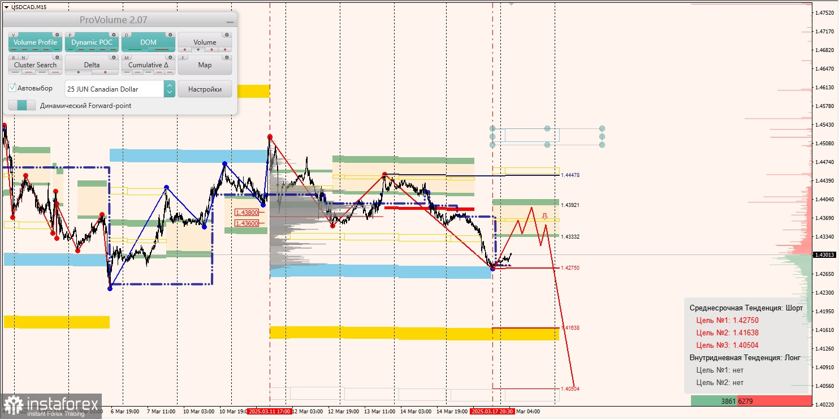839x419 pixels.
Task: Click Цель №2: 1.41638 in info panel
Action: [727, 332]
